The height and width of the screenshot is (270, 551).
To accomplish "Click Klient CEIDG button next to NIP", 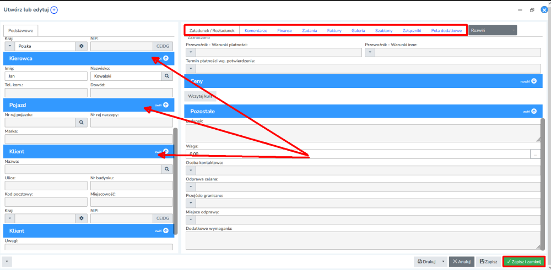I will 163,218.
